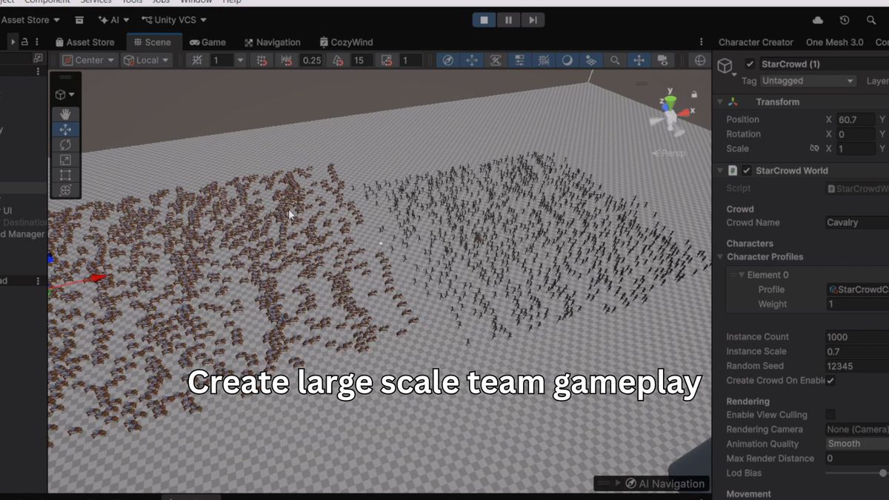Switch to the Game tab

point(207,42)
